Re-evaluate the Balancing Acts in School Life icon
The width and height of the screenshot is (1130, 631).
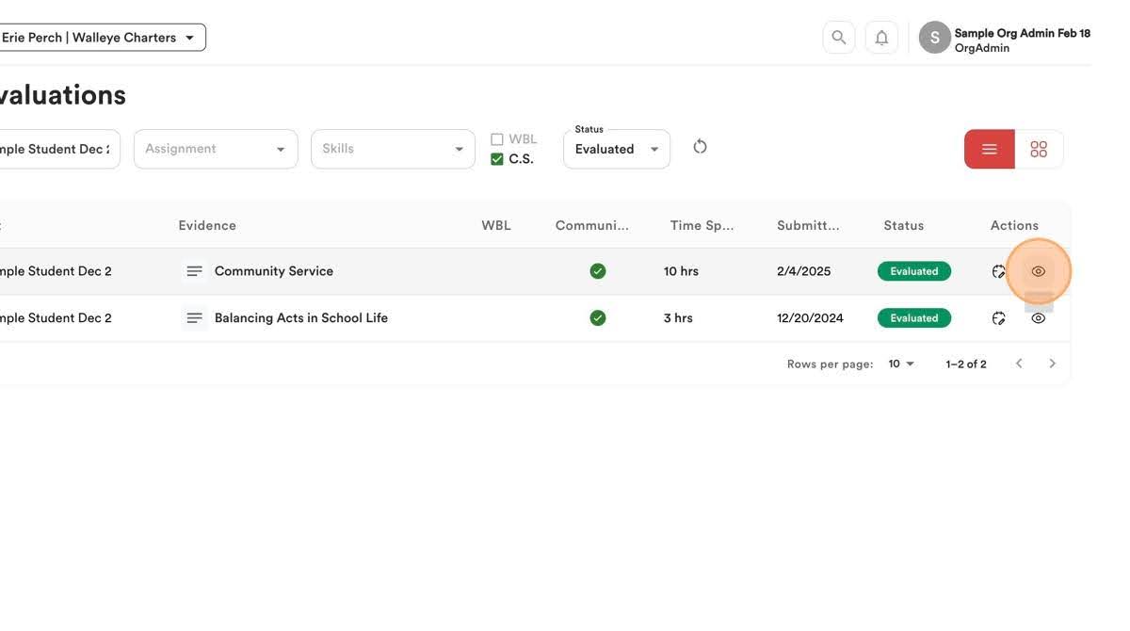999,318
